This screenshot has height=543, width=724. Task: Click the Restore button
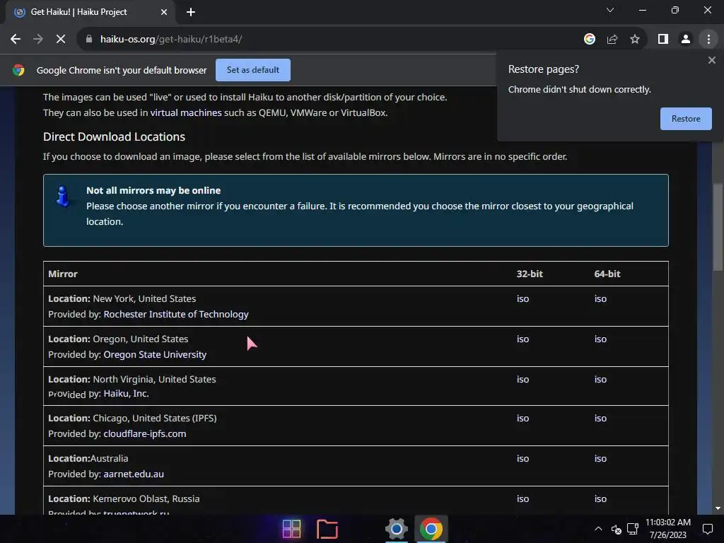pos(686,119)
